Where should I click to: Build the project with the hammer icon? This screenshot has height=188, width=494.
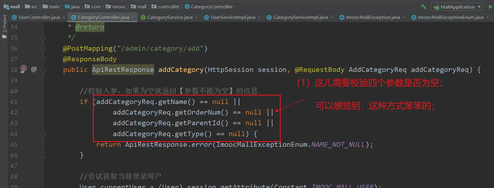click(424, 6)
